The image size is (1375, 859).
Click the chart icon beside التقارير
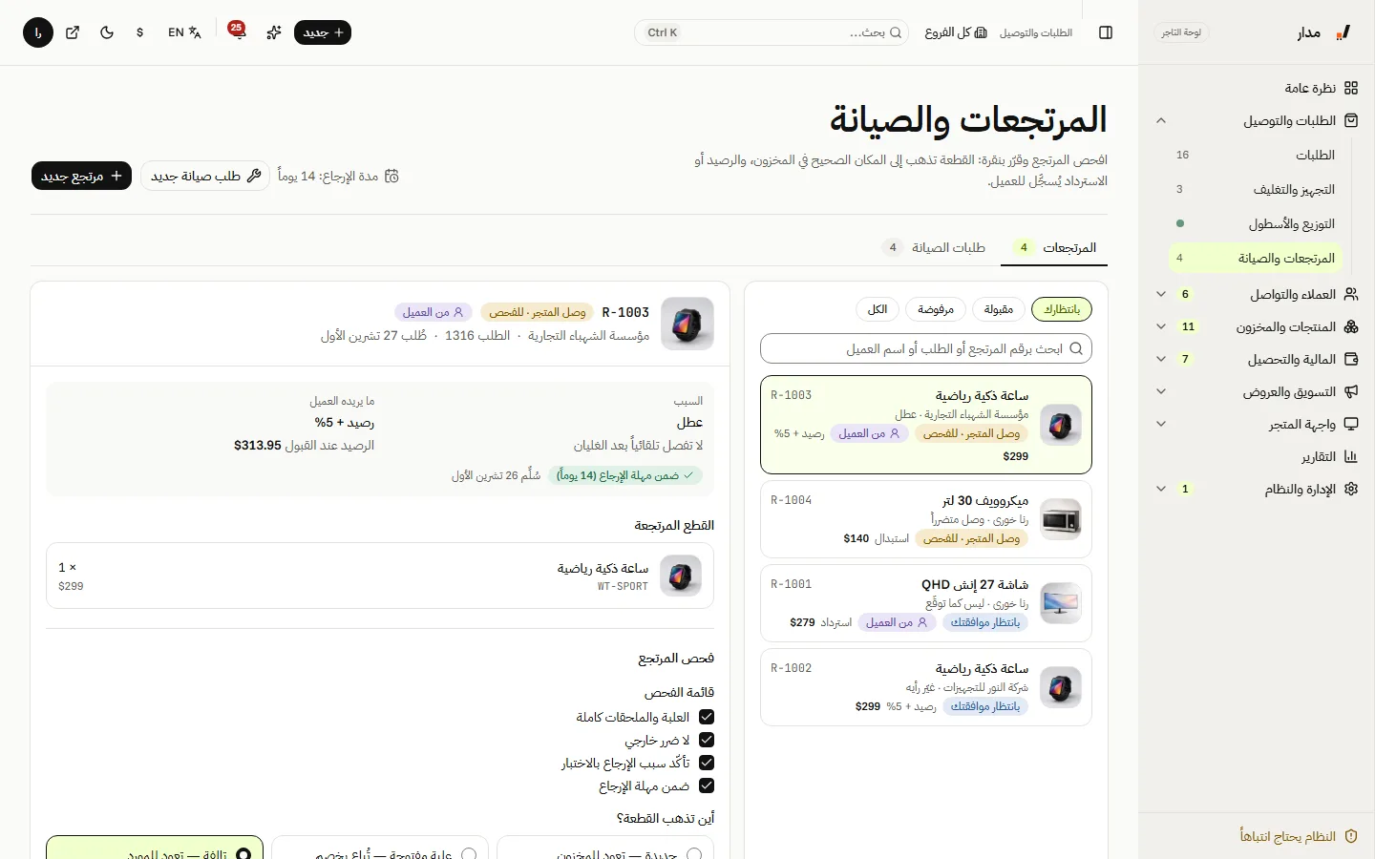pos(1351,457)
